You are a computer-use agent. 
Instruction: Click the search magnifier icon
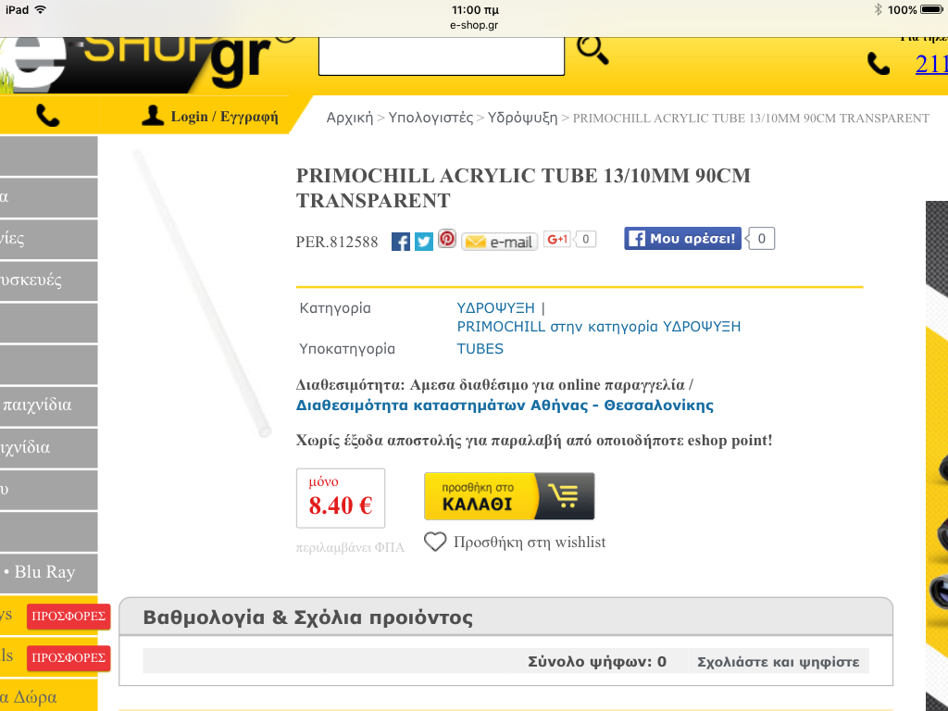click(592, 50)
